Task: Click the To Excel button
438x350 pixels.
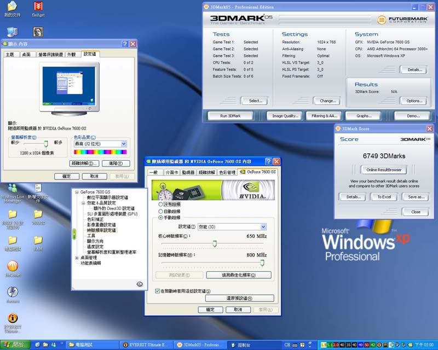Action: 384,197
